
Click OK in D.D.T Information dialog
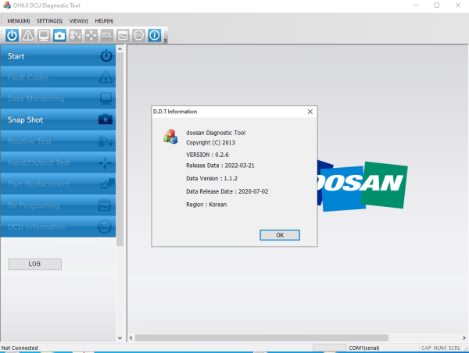(280, 235)
